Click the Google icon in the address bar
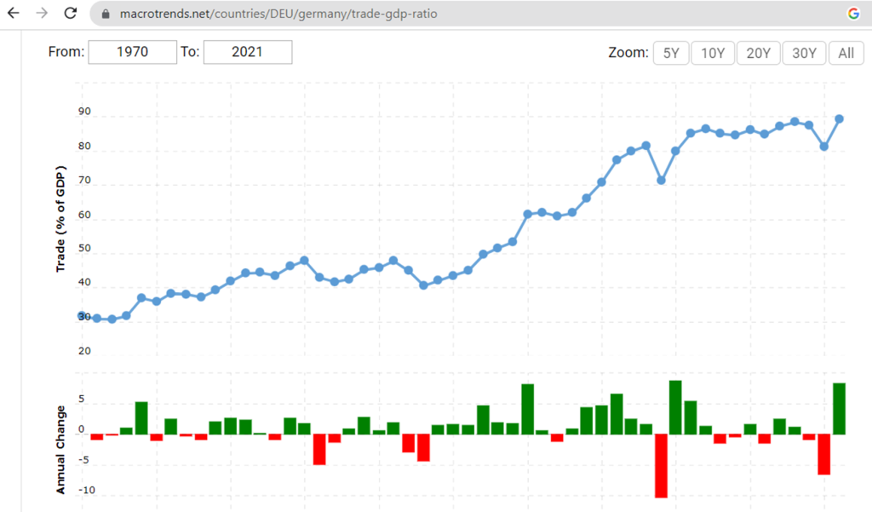The width and height of the screenshot is (872, 512). [x=853, y=14]
